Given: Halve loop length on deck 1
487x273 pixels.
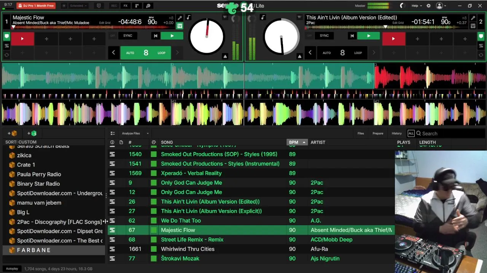Looking at the screenshot, I should pos(113,53).
